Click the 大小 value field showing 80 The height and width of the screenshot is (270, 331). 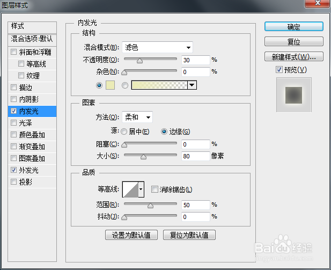pyautogui.click(x=196, y=156)
